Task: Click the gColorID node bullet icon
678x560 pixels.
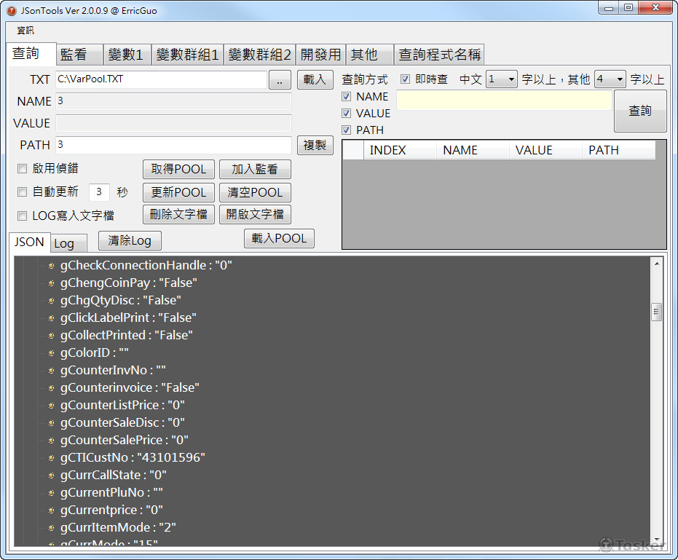Action: 51,353
